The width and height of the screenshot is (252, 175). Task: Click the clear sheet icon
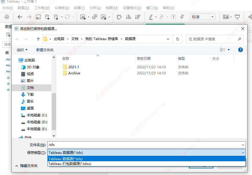103,17
